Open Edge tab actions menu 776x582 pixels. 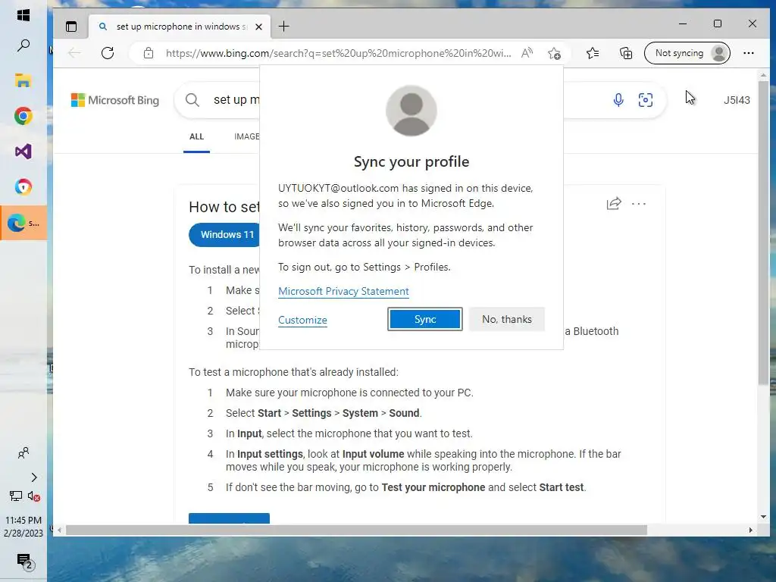coord(71,27)
